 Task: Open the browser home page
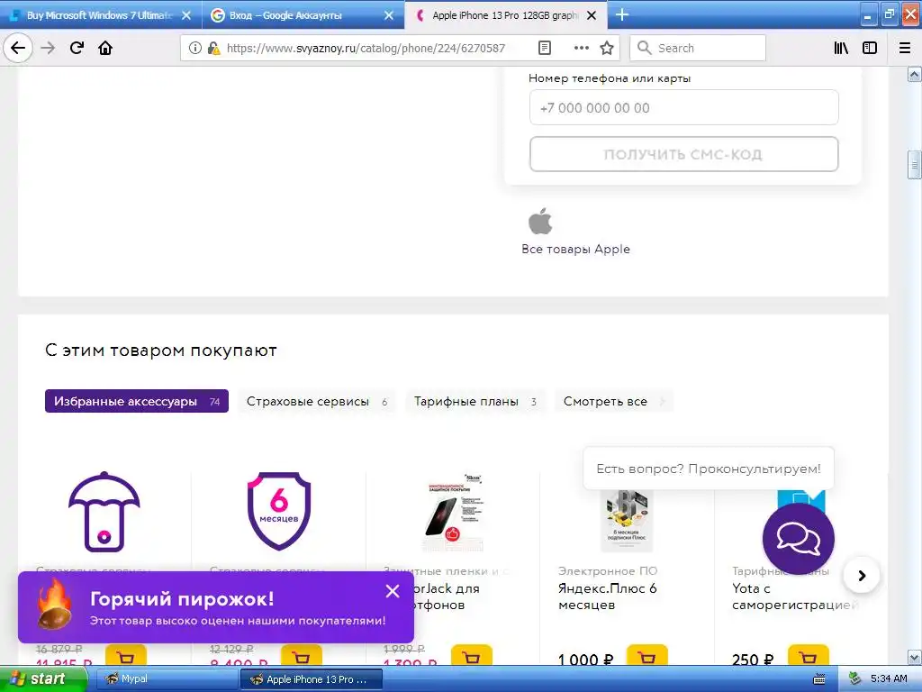(x=105, y=48)
